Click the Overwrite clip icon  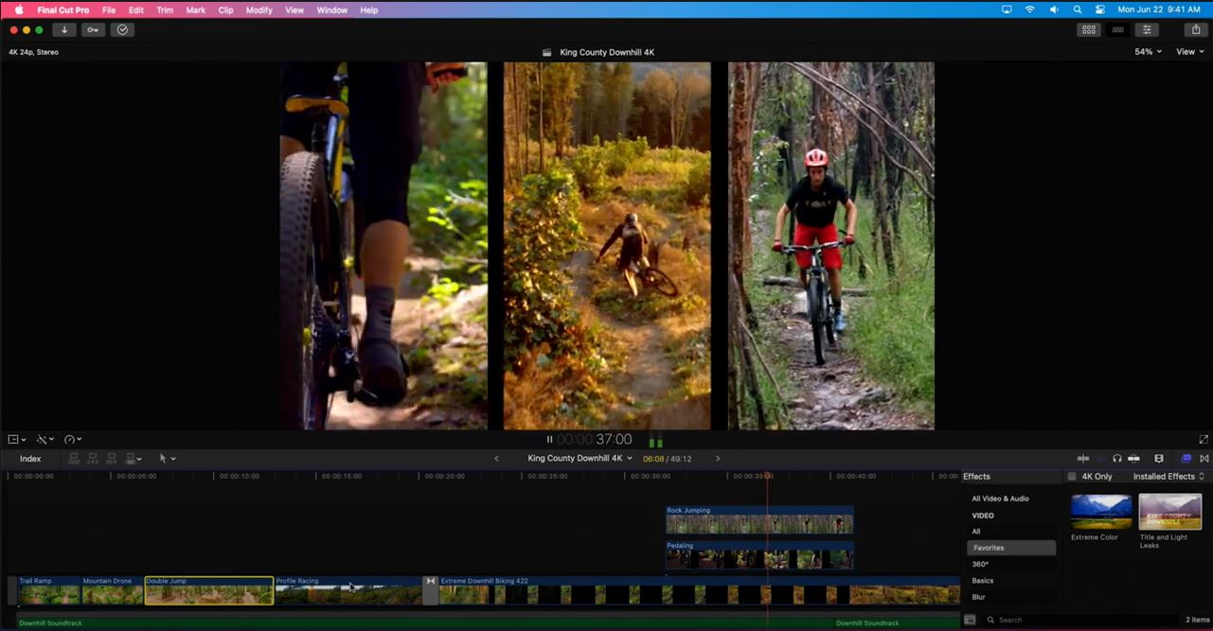[133, 459]
